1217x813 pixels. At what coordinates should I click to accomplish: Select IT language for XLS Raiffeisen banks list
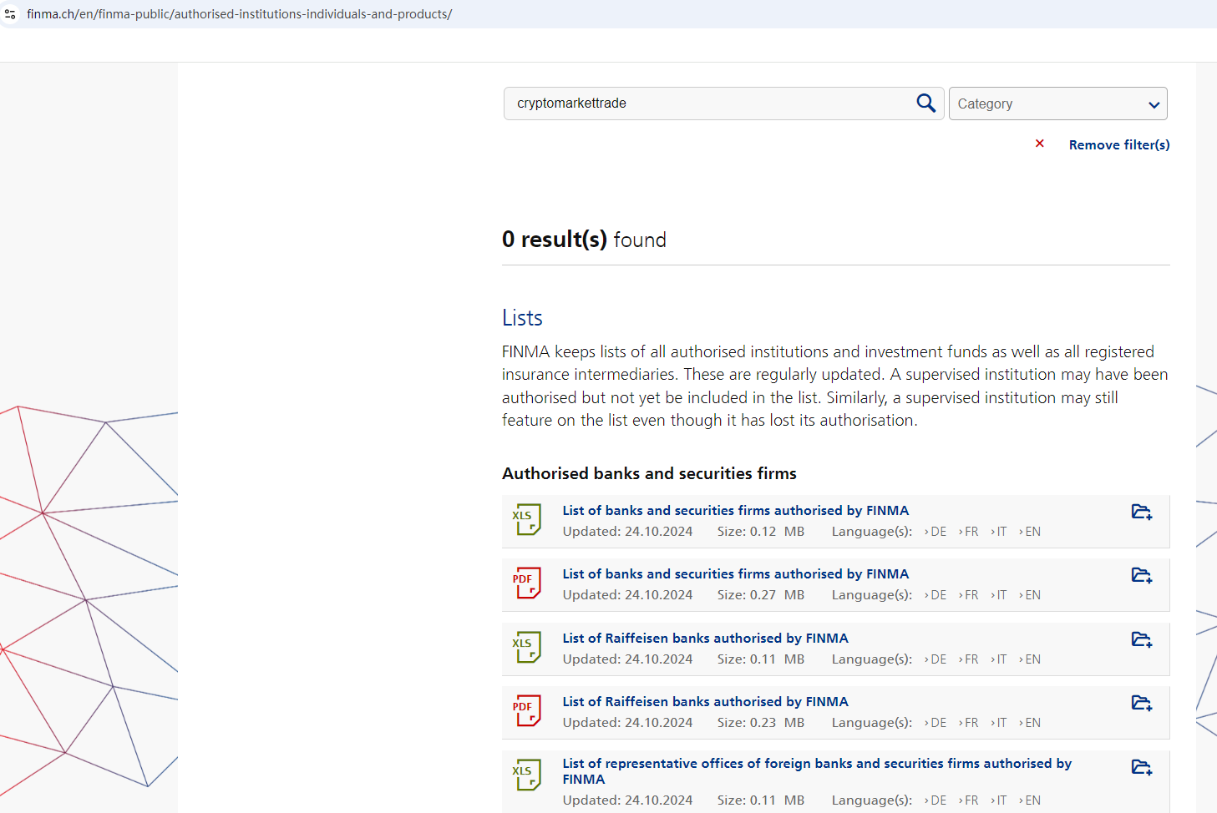point(999,659)
